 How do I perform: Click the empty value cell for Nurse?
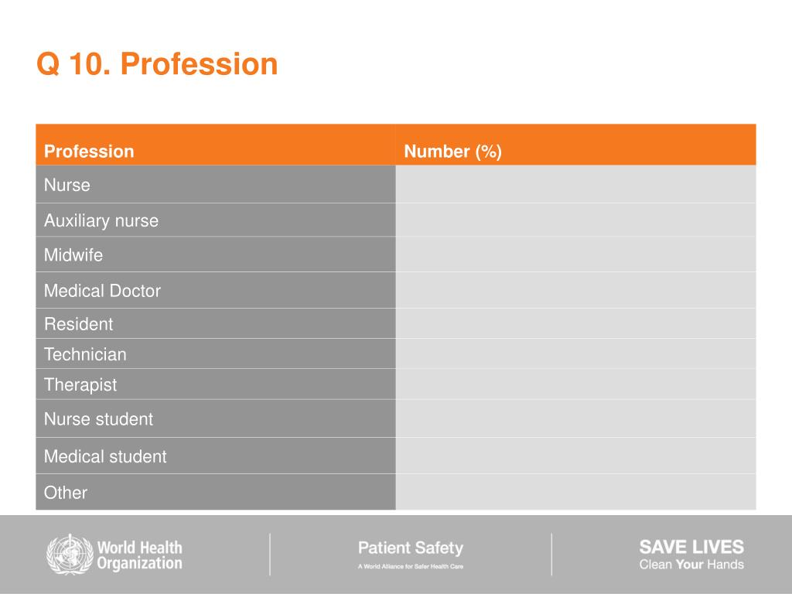(x=575, y=184)
